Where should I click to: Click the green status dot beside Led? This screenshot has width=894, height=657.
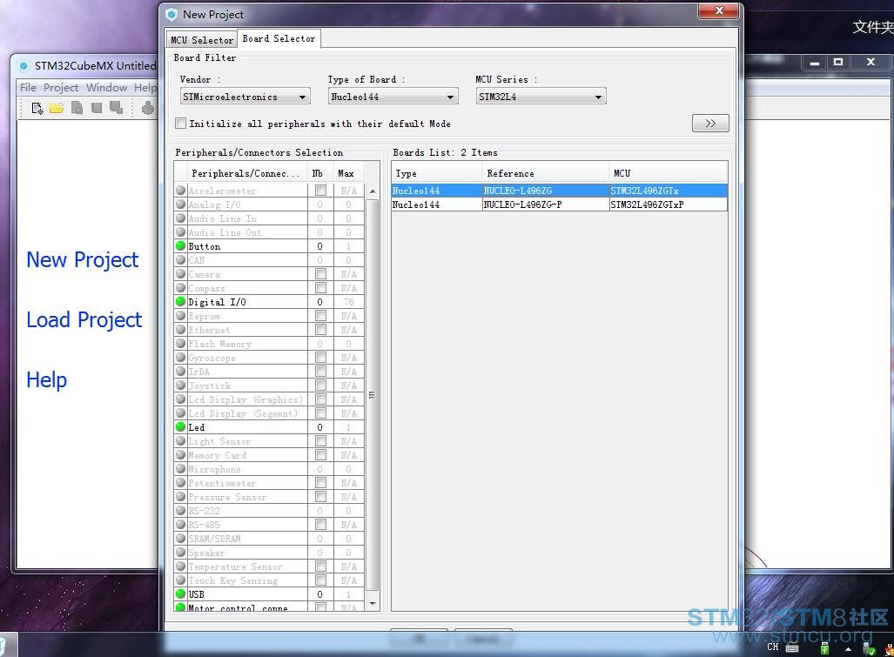coord(181,426)
